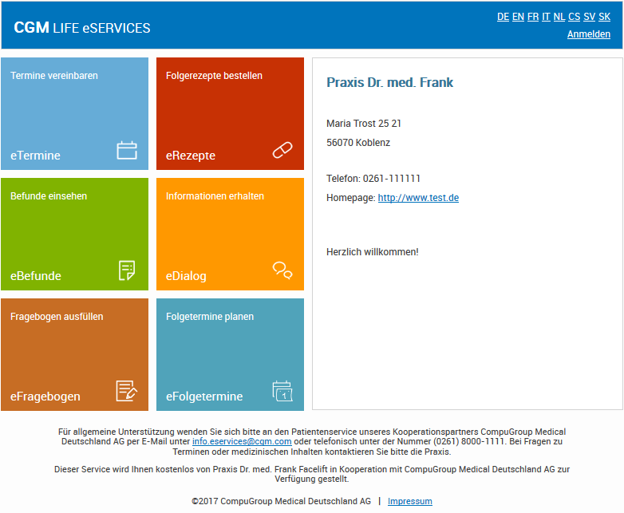Click the 'Herzlich willkommen!' text
The width and height of the screenshot is (624, 513).
(x=373, y=252)
